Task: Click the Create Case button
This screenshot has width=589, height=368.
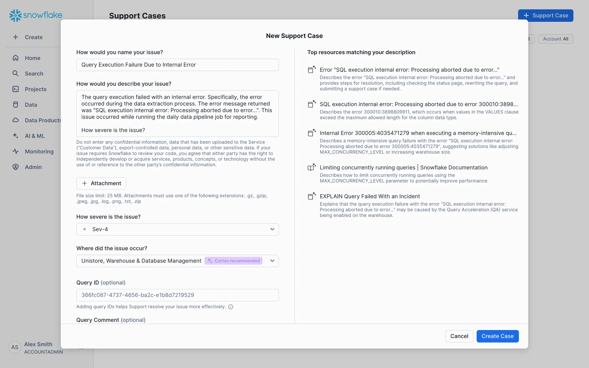Action: click(x=497, y=336)
